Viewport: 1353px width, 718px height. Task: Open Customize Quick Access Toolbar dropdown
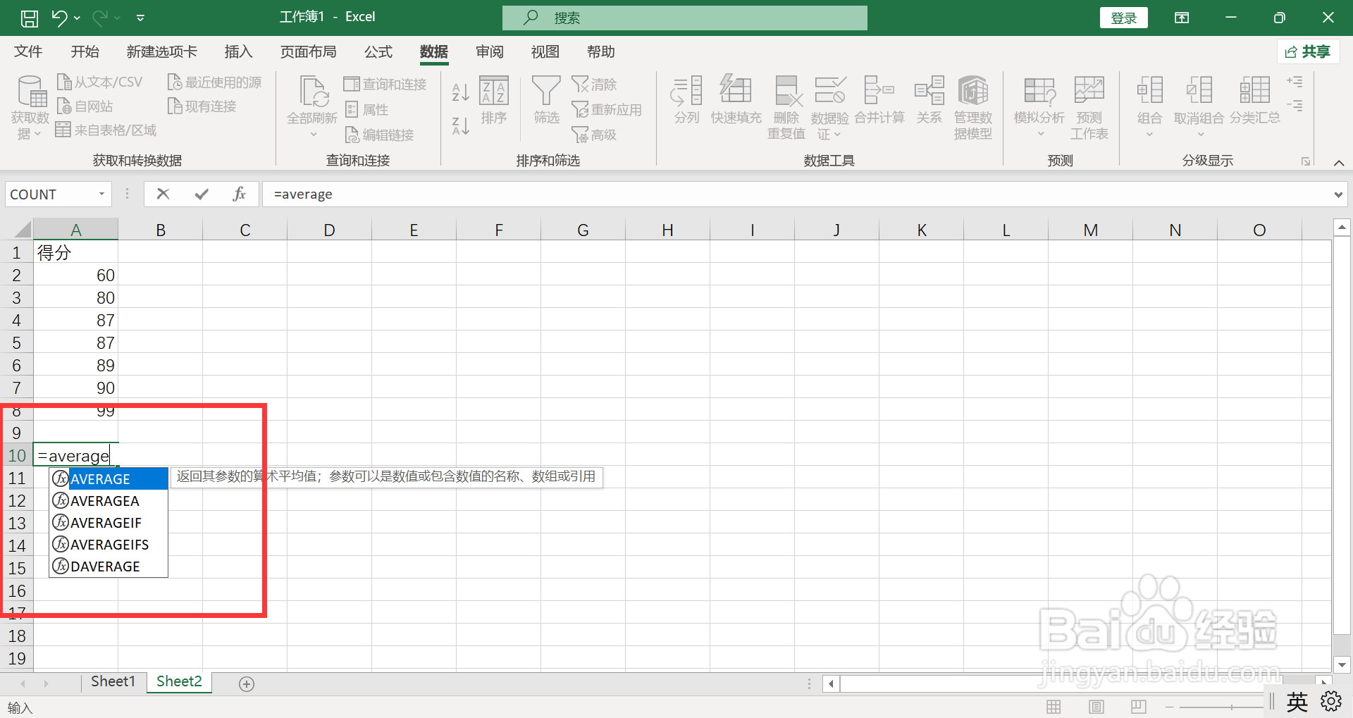click(140, 18)
